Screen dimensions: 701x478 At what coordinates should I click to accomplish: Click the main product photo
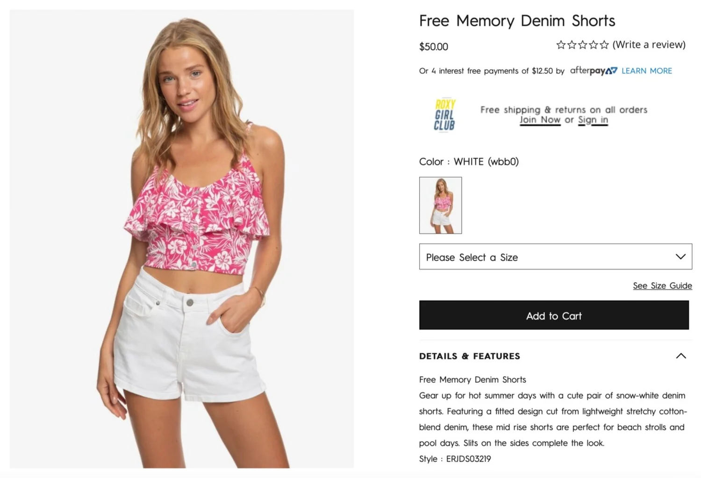tap(181, 239)
